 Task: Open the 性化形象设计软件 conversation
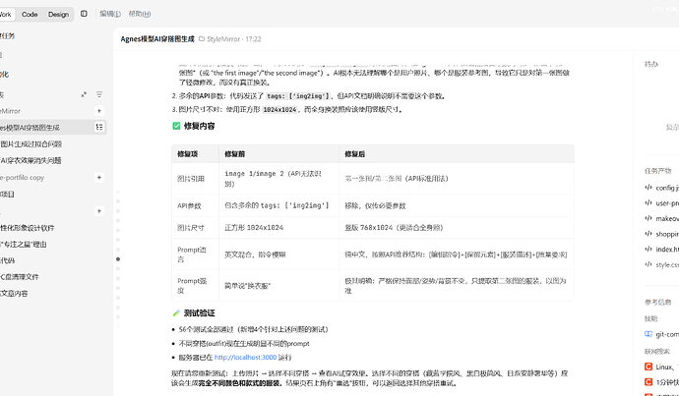28,228
